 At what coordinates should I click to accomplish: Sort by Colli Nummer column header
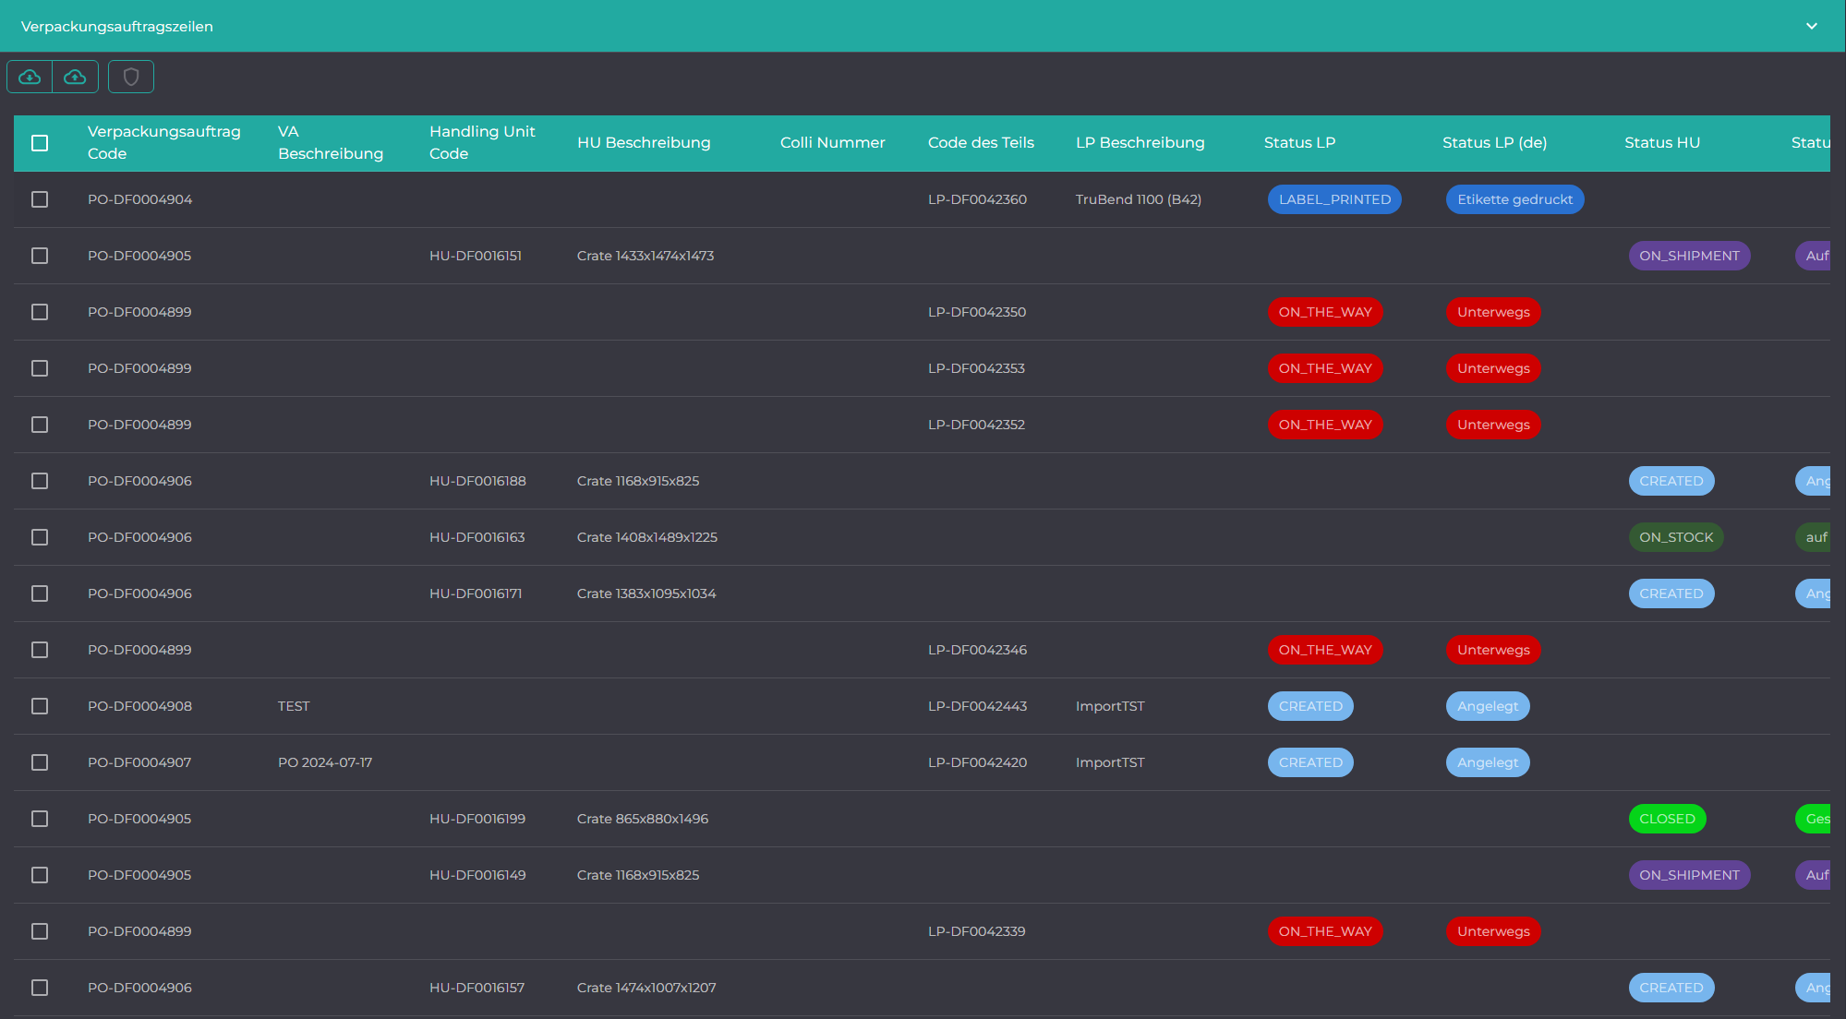832,143
